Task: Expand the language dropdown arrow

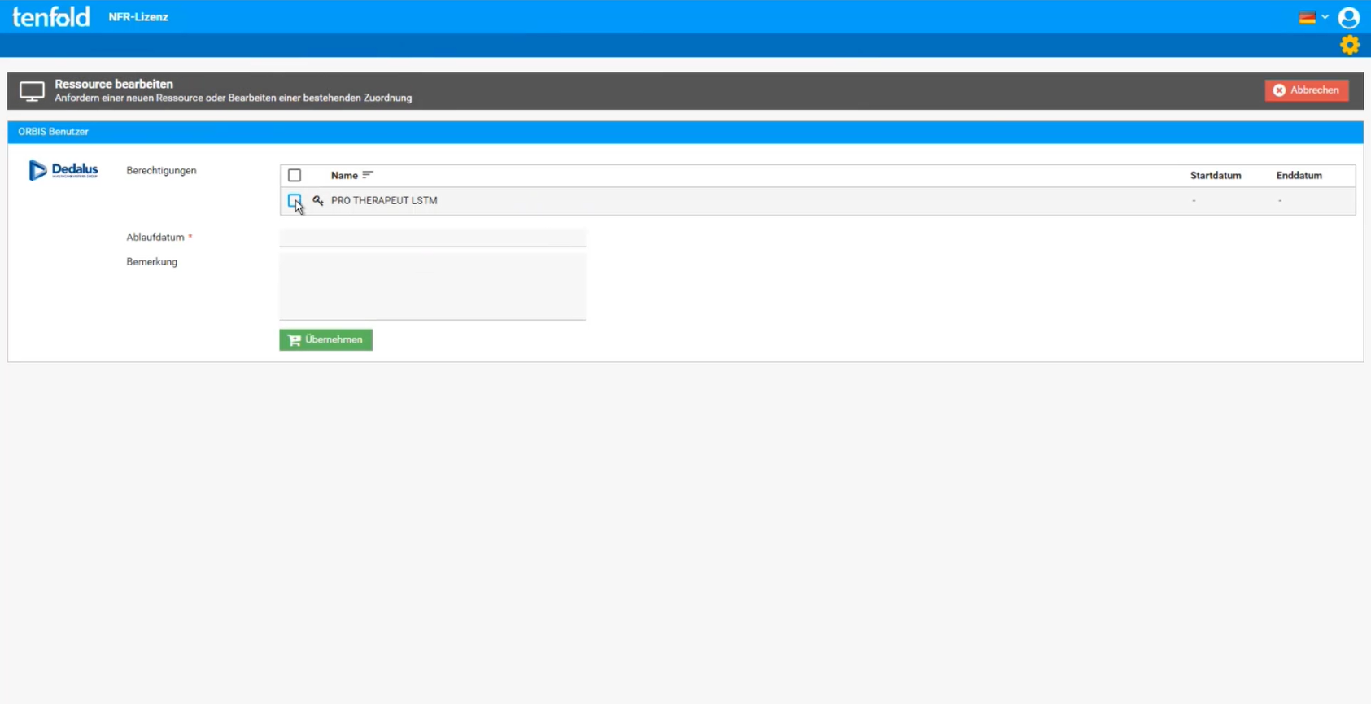Action: [x=1325, y=18]
